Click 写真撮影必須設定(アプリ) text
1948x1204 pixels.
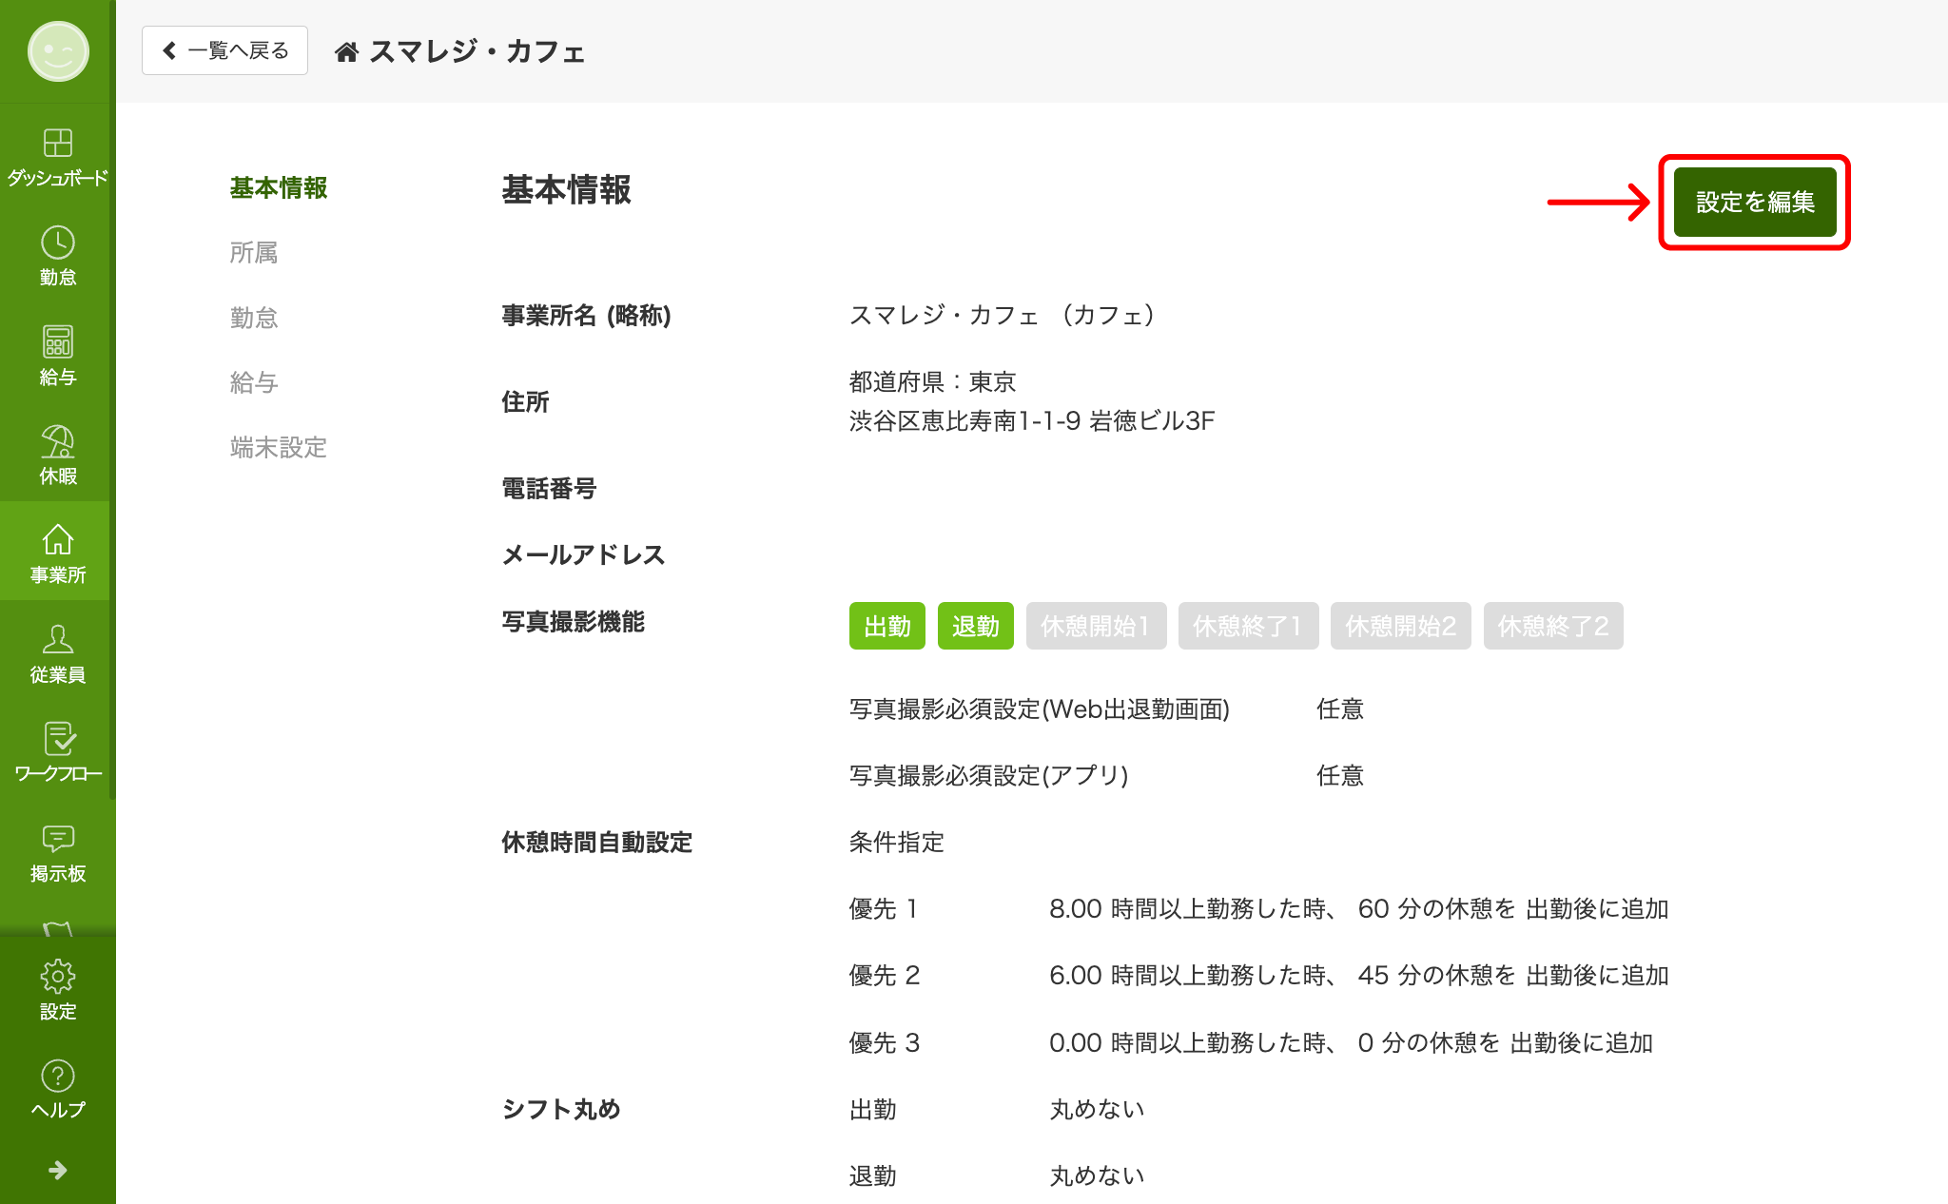click(989, 775)
